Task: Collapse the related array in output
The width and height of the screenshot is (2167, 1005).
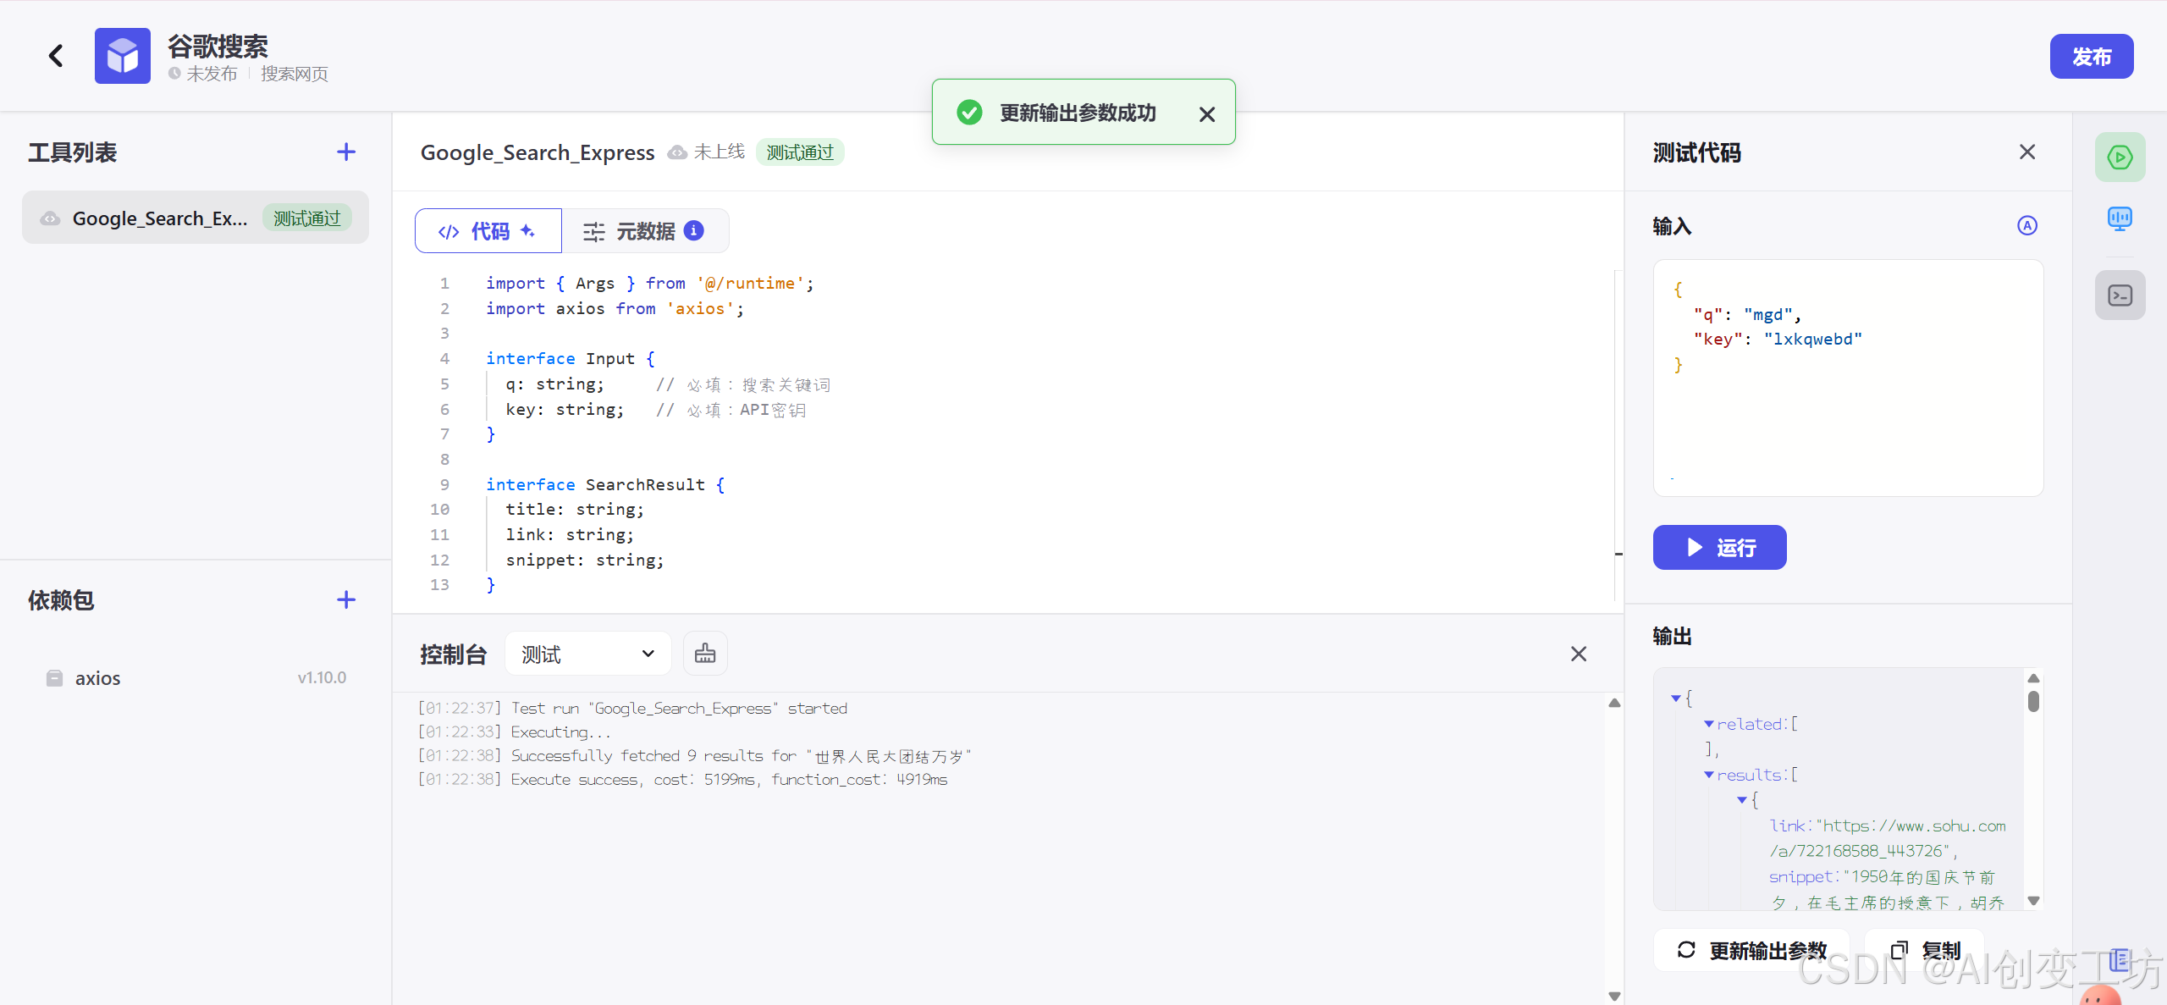Action: [x=1709, y=724]
